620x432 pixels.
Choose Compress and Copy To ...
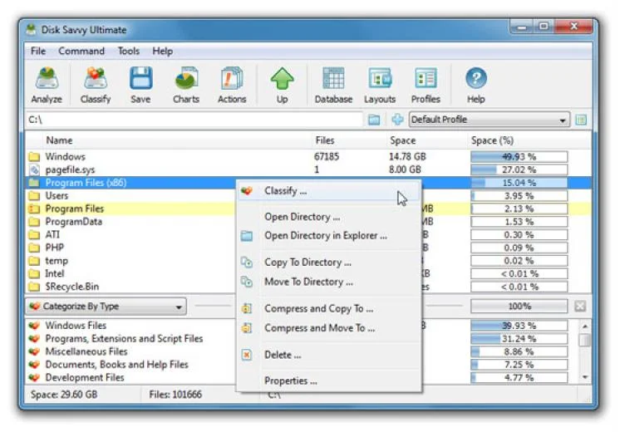pos(329,308)
